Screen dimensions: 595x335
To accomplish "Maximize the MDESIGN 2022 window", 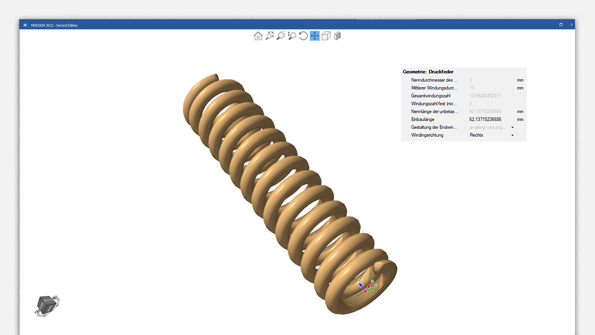I will click(x=561, y=25).
